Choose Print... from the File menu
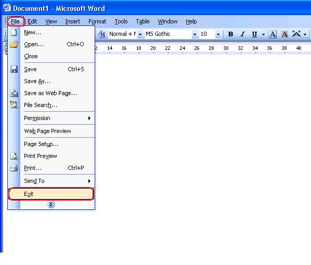311x265 pixels. 51,168
